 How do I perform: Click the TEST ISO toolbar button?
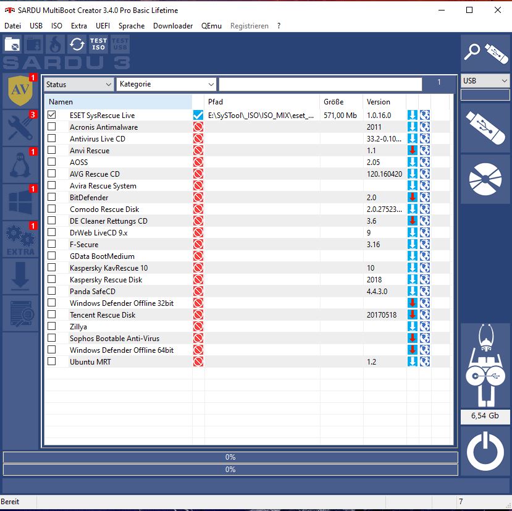point(98,44)
